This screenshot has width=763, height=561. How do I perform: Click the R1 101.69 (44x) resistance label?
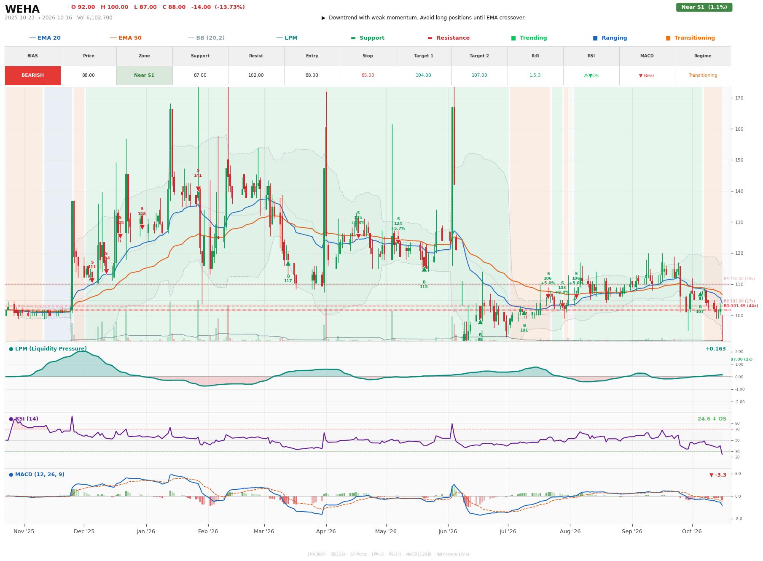point(741,306)
